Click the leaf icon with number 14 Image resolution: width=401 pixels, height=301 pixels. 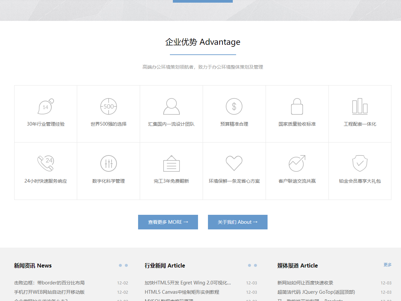pos(45,107)
